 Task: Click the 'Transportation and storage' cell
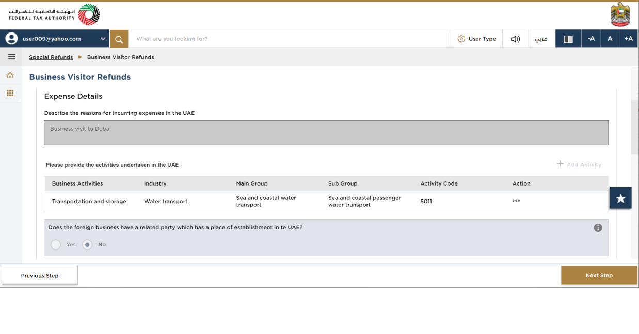click(89, 202)
